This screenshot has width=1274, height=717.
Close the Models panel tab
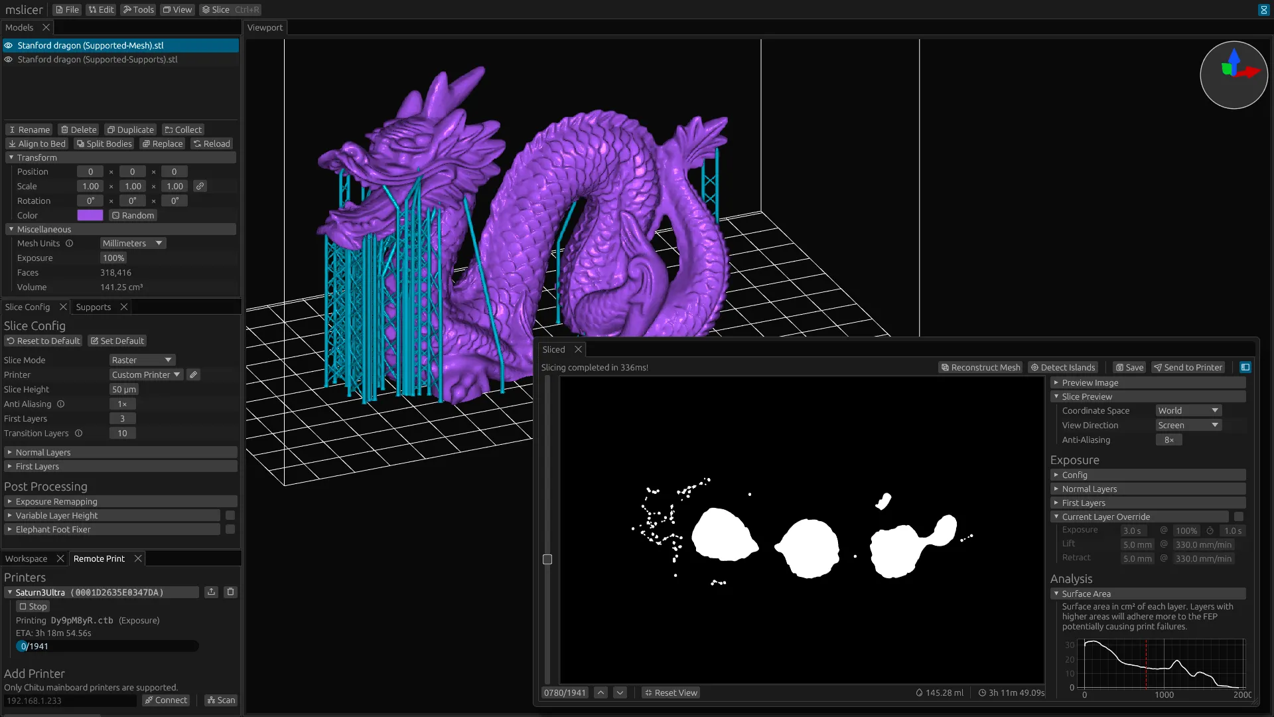point(46,28)
